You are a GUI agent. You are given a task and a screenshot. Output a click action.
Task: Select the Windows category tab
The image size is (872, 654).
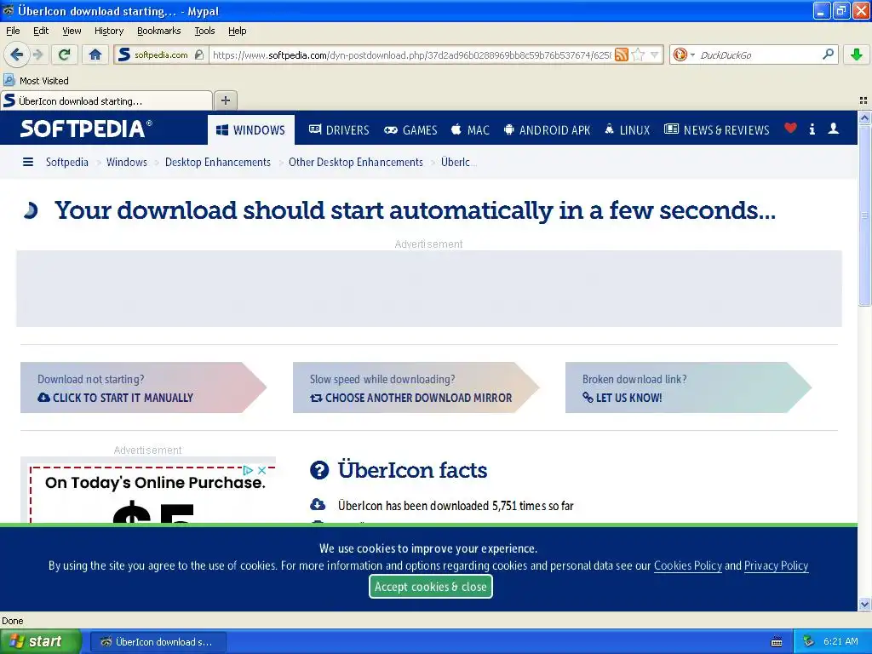(x=251, y=130)
